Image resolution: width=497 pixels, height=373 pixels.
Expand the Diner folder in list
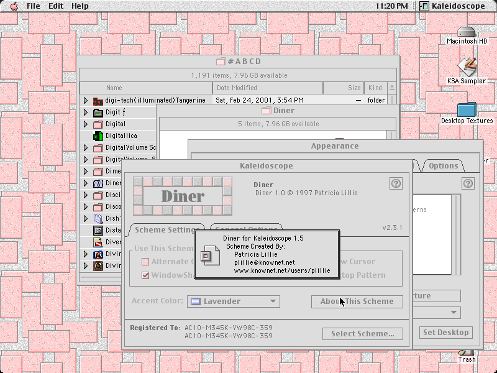pos(86,183)
